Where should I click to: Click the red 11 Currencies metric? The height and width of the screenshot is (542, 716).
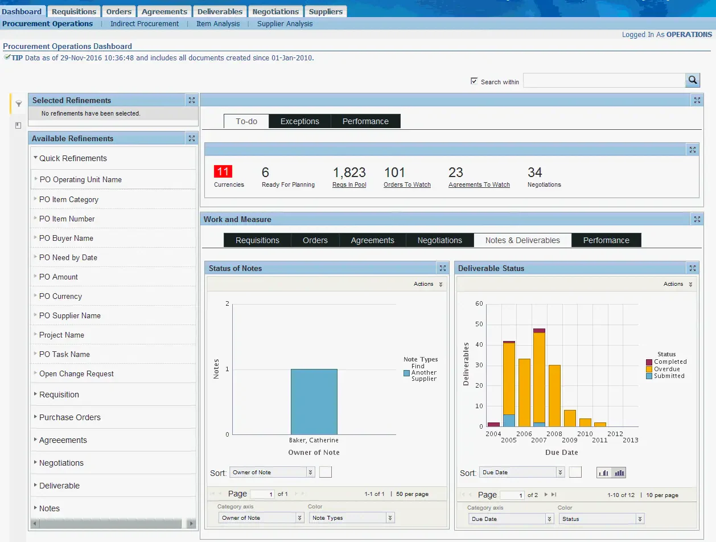(223, 172)
